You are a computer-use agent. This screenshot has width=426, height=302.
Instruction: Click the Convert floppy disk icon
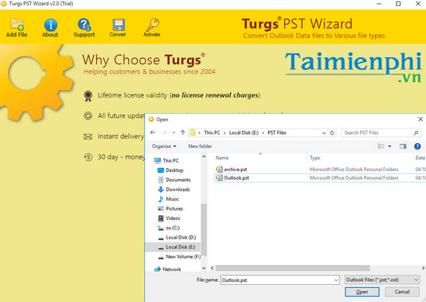118,27
